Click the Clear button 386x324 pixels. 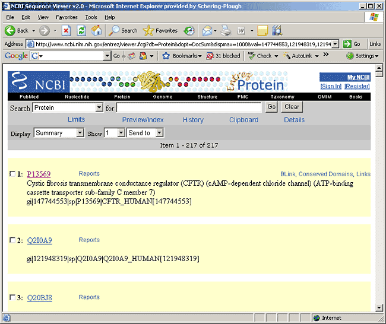pos(292,107)
